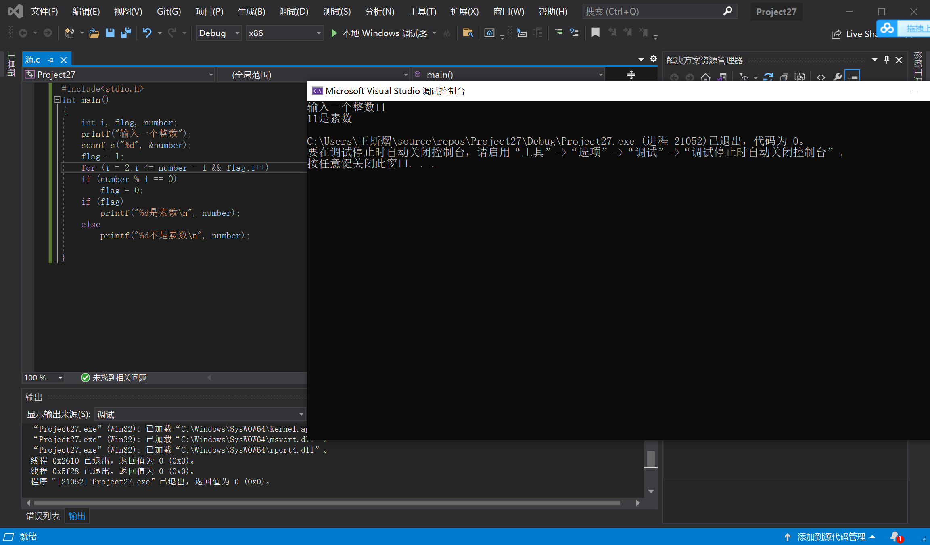The width and height of the screenshot is (930, 545).
Task: Click the Find in Files folder icon
Action: coord(468,33)
